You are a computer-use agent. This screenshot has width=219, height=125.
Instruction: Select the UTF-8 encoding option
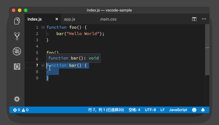click(x=150, y=110)
